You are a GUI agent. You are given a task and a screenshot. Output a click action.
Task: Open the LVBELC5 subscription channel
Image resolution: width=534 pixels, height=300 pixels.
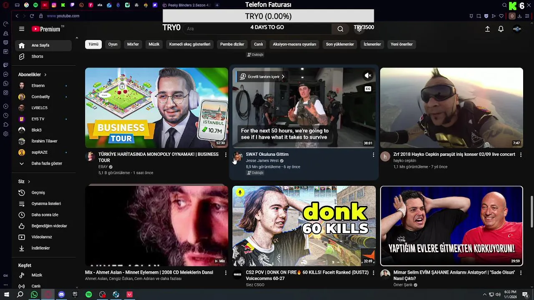[x=43, y=108]
